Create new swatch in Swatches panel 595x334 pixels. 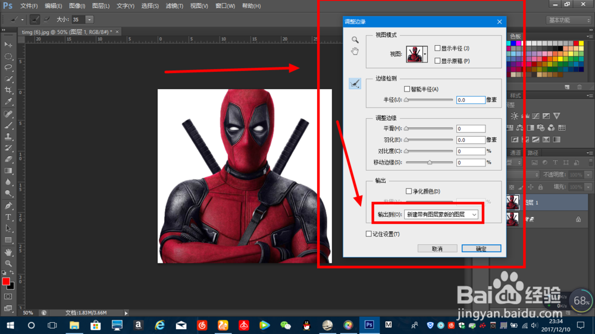[x=567, y=87]
